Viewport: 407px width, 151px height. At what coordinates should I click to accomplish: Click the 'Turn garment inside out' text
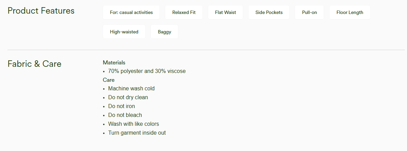coord(137,133)
